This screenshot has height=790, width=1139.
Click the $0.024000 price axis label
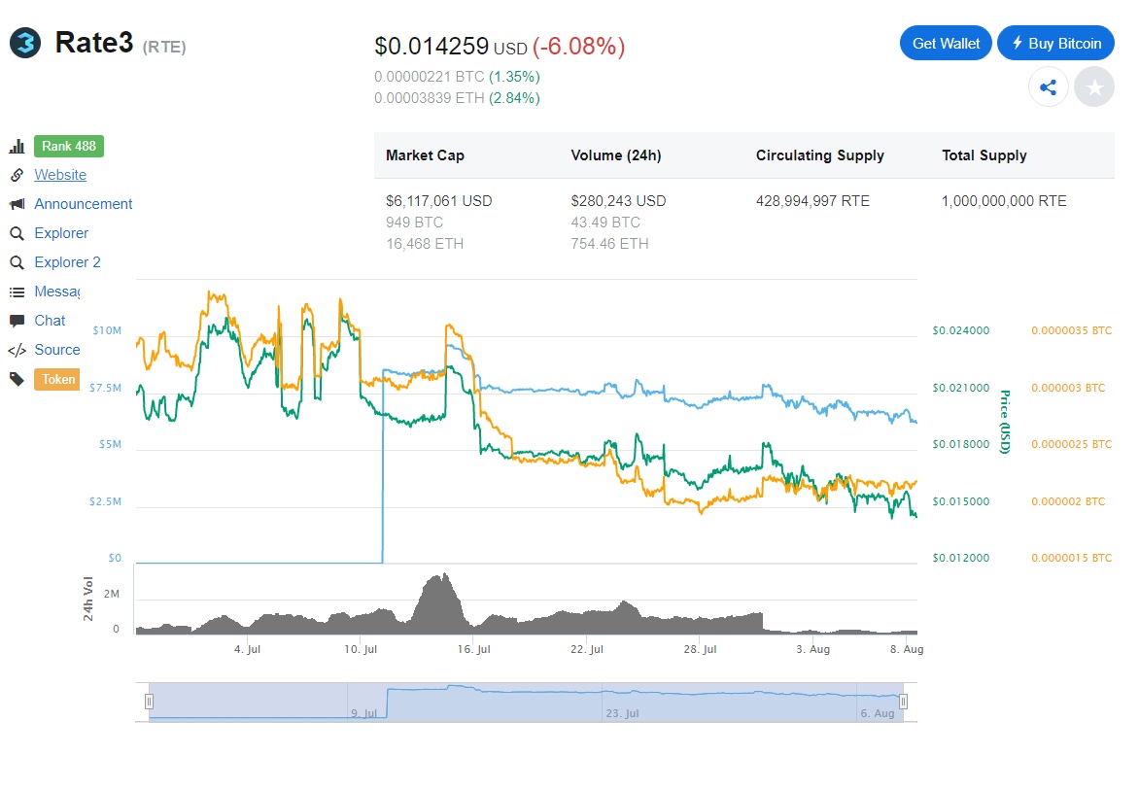[960, 330]
